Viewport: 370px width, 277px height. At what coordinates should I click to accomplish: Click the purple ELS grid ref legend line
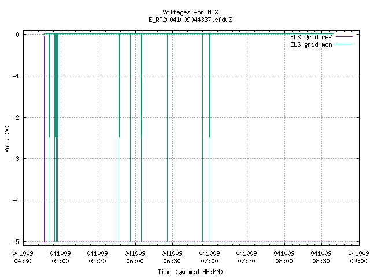[x=344, y=37]
